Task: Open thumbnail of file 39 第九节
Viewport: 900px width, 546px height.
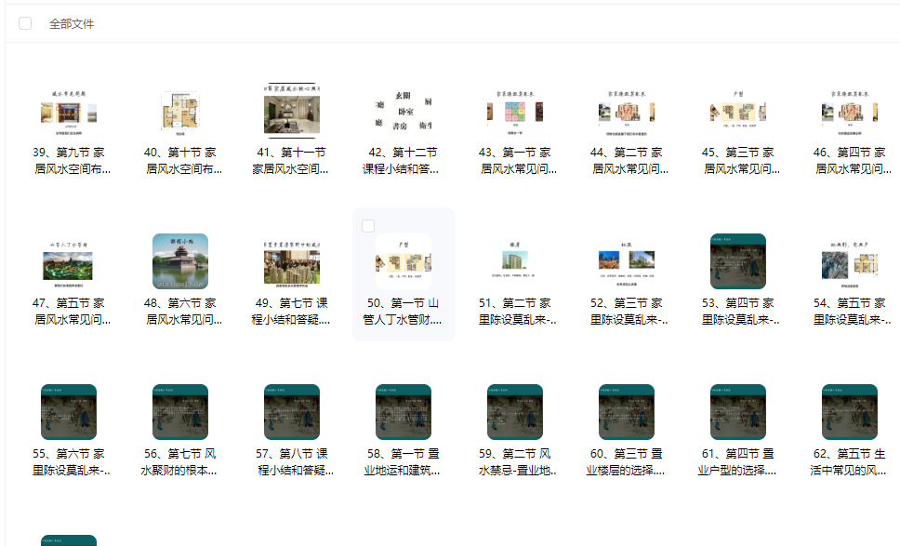Action: coord(69,112)
